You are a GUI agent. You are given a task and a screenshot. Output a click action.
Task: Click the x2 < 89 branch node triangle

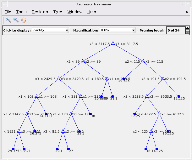(x=83, y=61)
